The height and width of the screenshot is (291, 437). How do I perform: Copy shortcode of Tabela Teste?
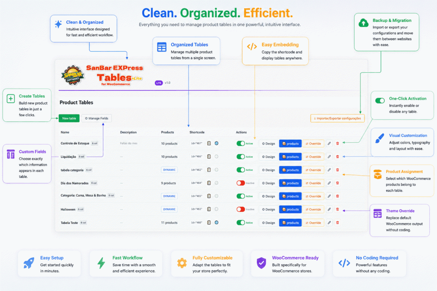point(209,222)
